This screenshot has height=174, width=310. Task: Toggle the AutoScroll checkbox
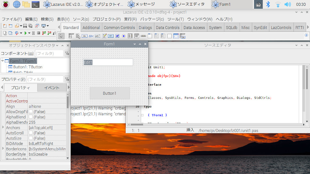pos(31,133)
